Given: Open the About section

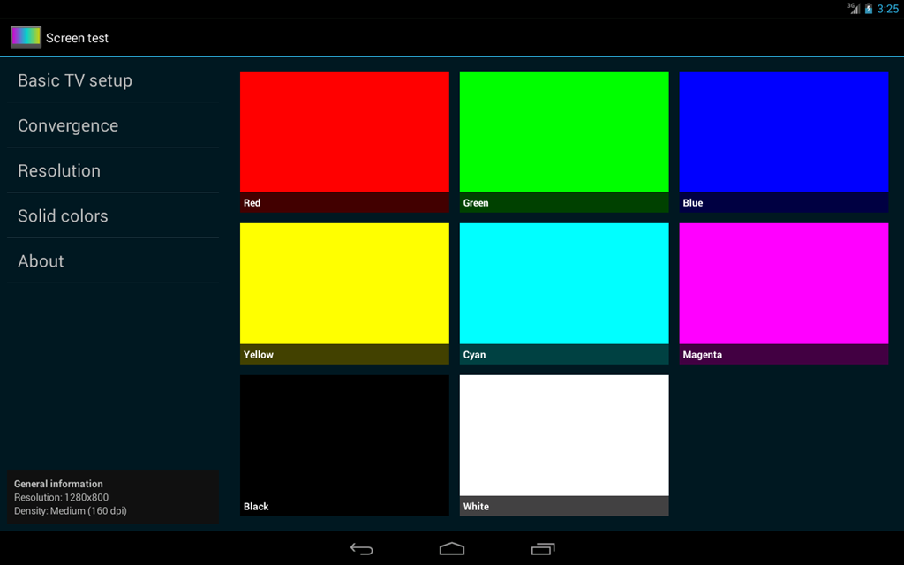Looking at the screenshot, I should click(x=113, y=260).
